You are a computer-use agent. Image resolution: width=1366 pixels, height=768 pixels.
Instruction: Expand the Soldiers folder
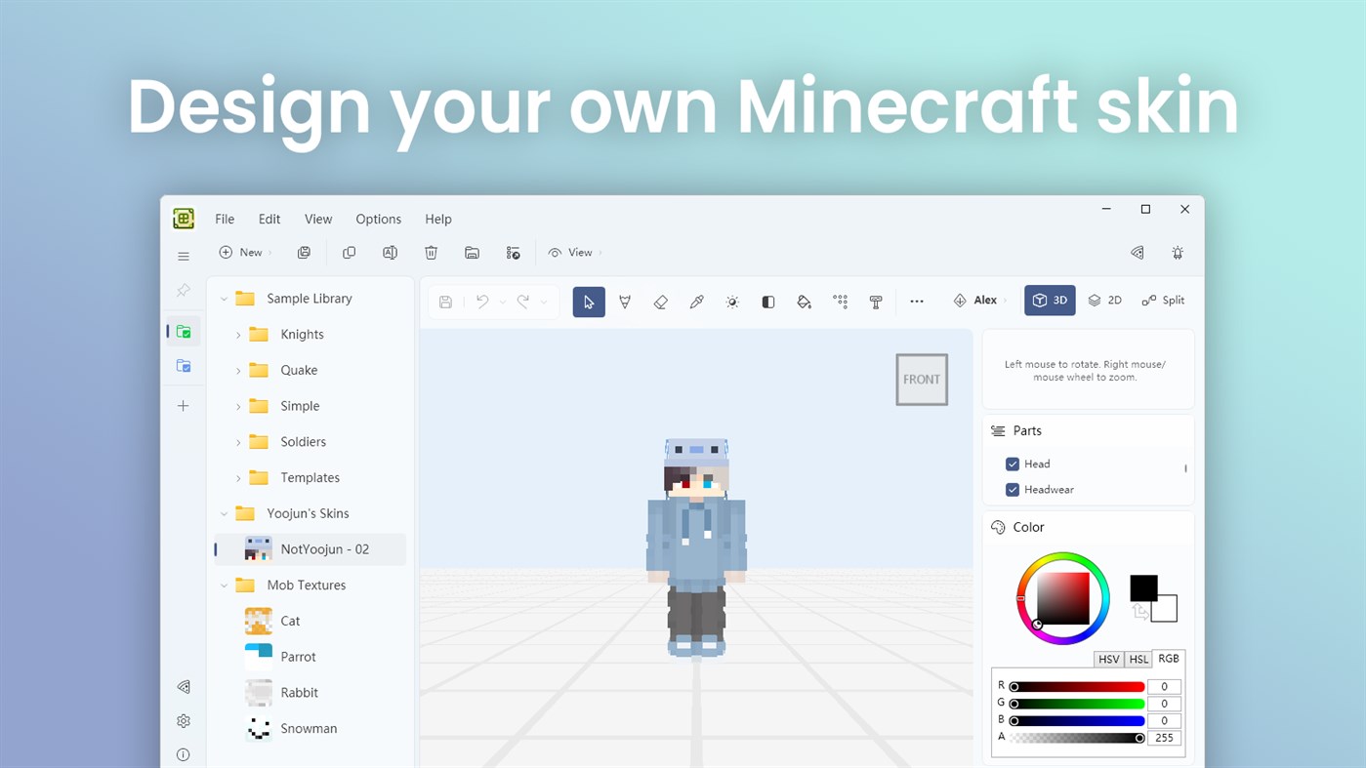tap(238, 442)
